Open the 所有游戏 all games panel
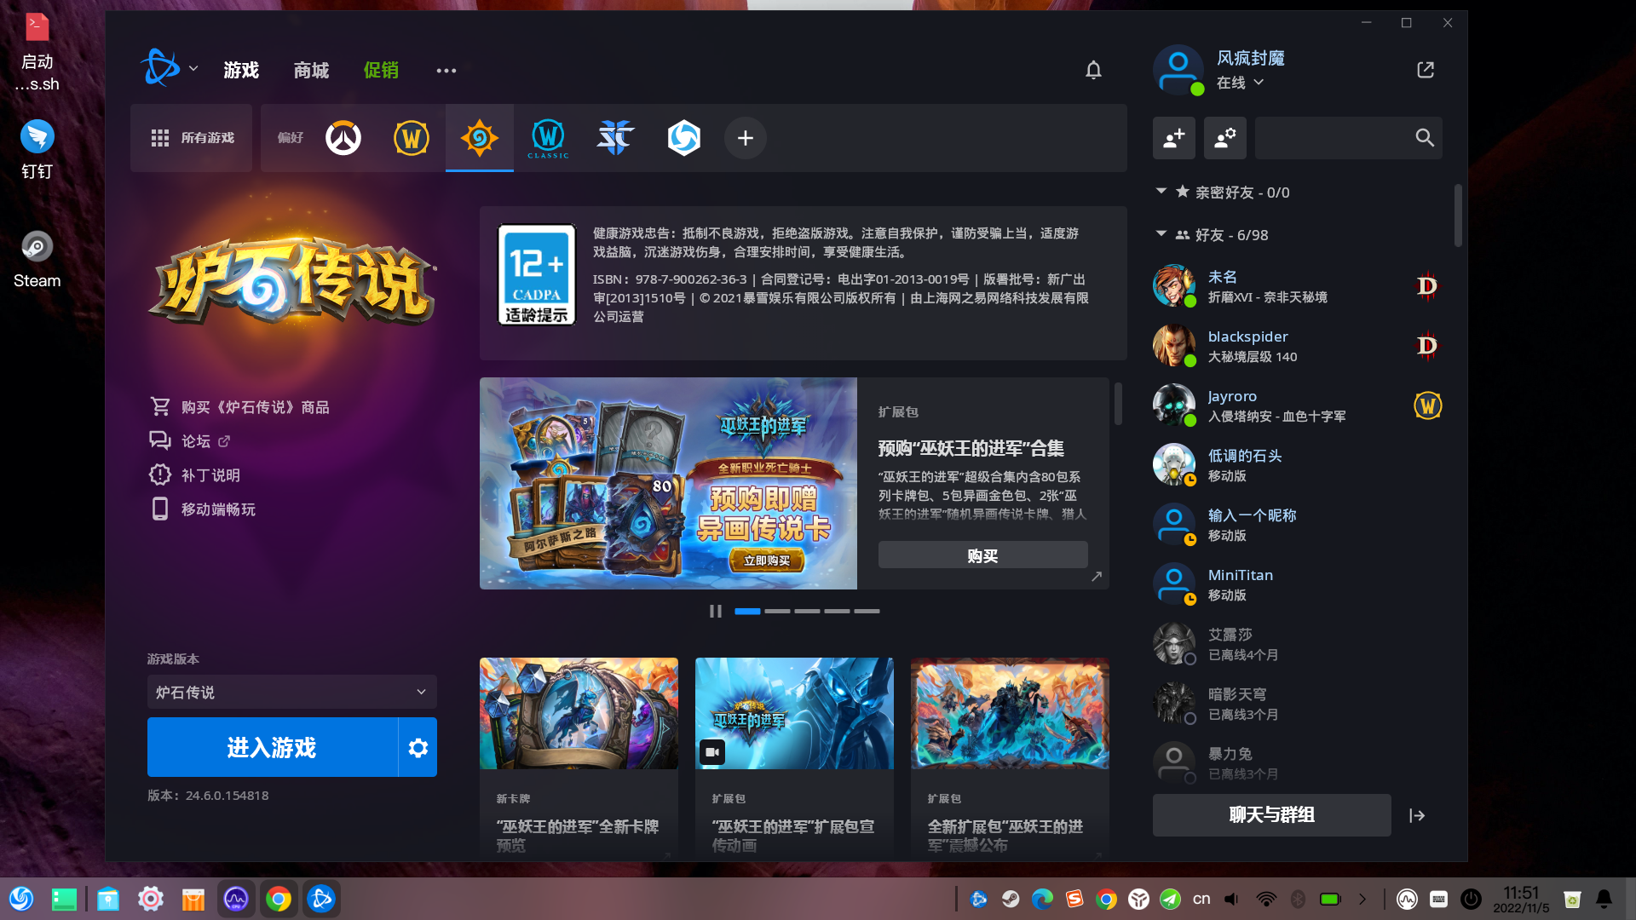The image size is (1636, 920). 191,137
